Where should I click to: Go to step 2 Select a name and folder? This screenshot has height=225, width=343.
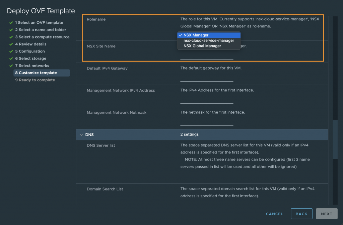[x=41, y=30]
